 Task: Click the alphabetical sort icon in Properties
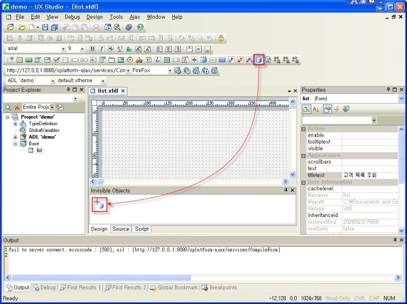[x=316, y=109]
